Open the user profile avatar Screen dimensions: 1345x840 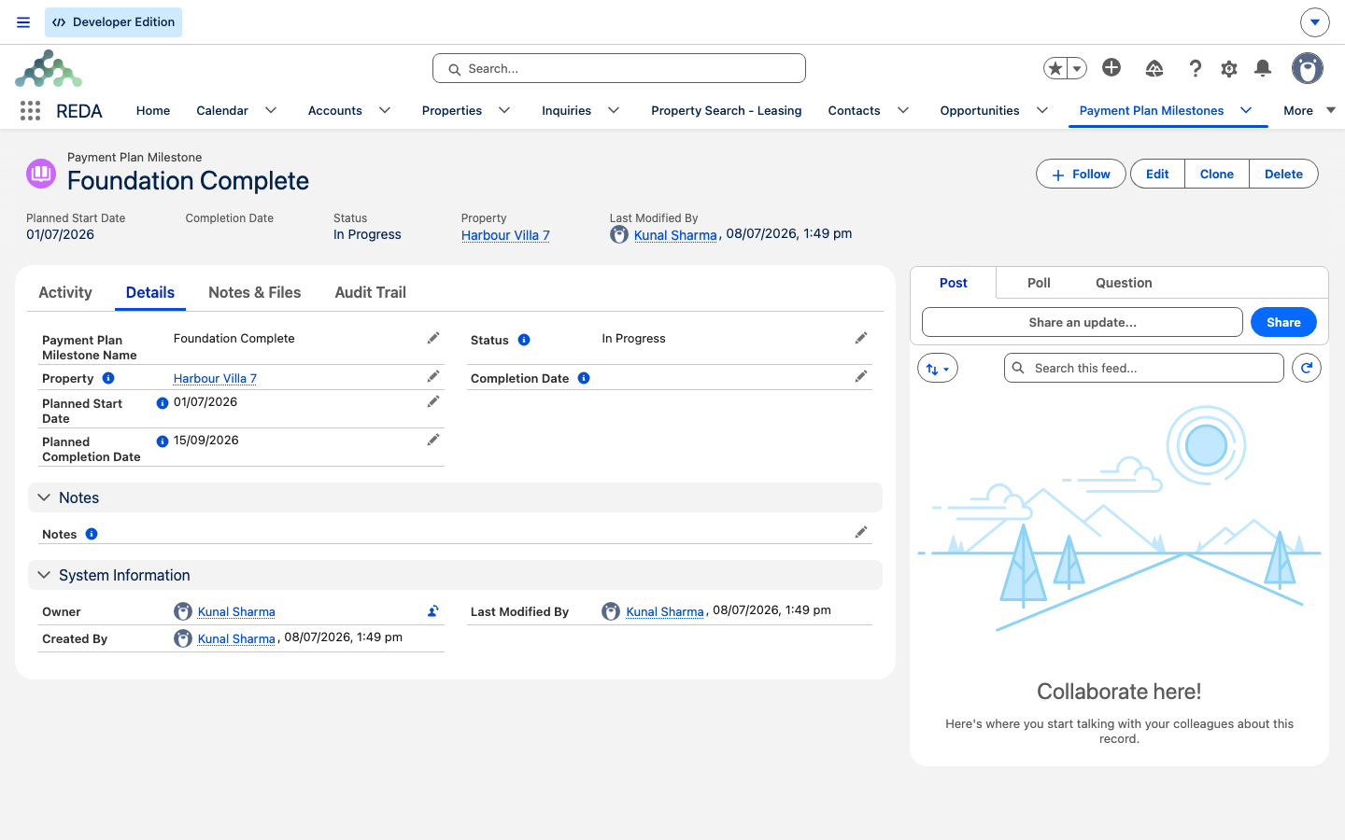point(1308,68)
